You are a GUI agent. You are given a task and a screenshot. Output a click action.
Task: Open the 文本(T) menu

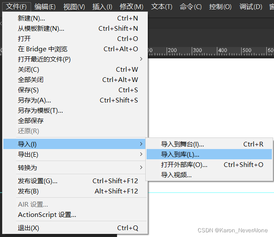[162, 7]
